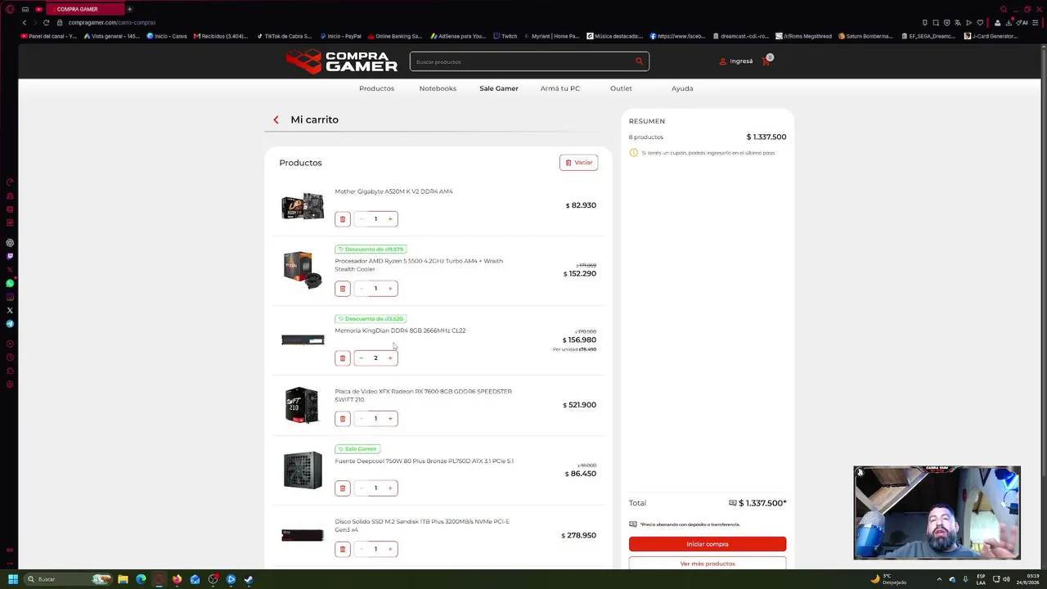The height and width of the screenshot is (589, 1047).
Task: Increase quantity of AMD Ryzen 5 5500
Action: pyautogui.click(x=390, y=289)
